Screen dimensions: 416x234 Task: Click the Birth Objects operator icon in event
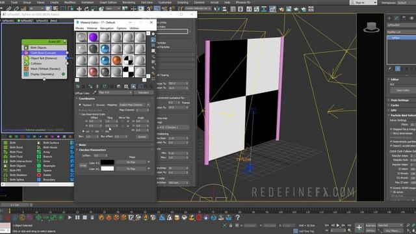[x=26, y=47]
